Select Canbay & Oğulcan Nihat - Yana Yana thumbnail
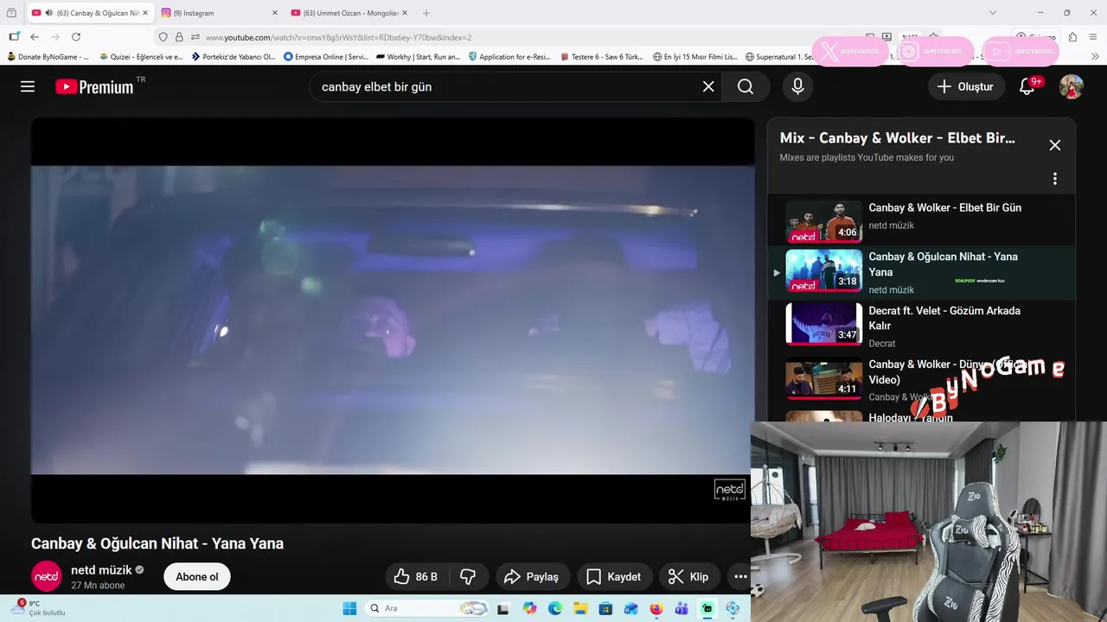1107x622 pixels. (x=824, y=270)
